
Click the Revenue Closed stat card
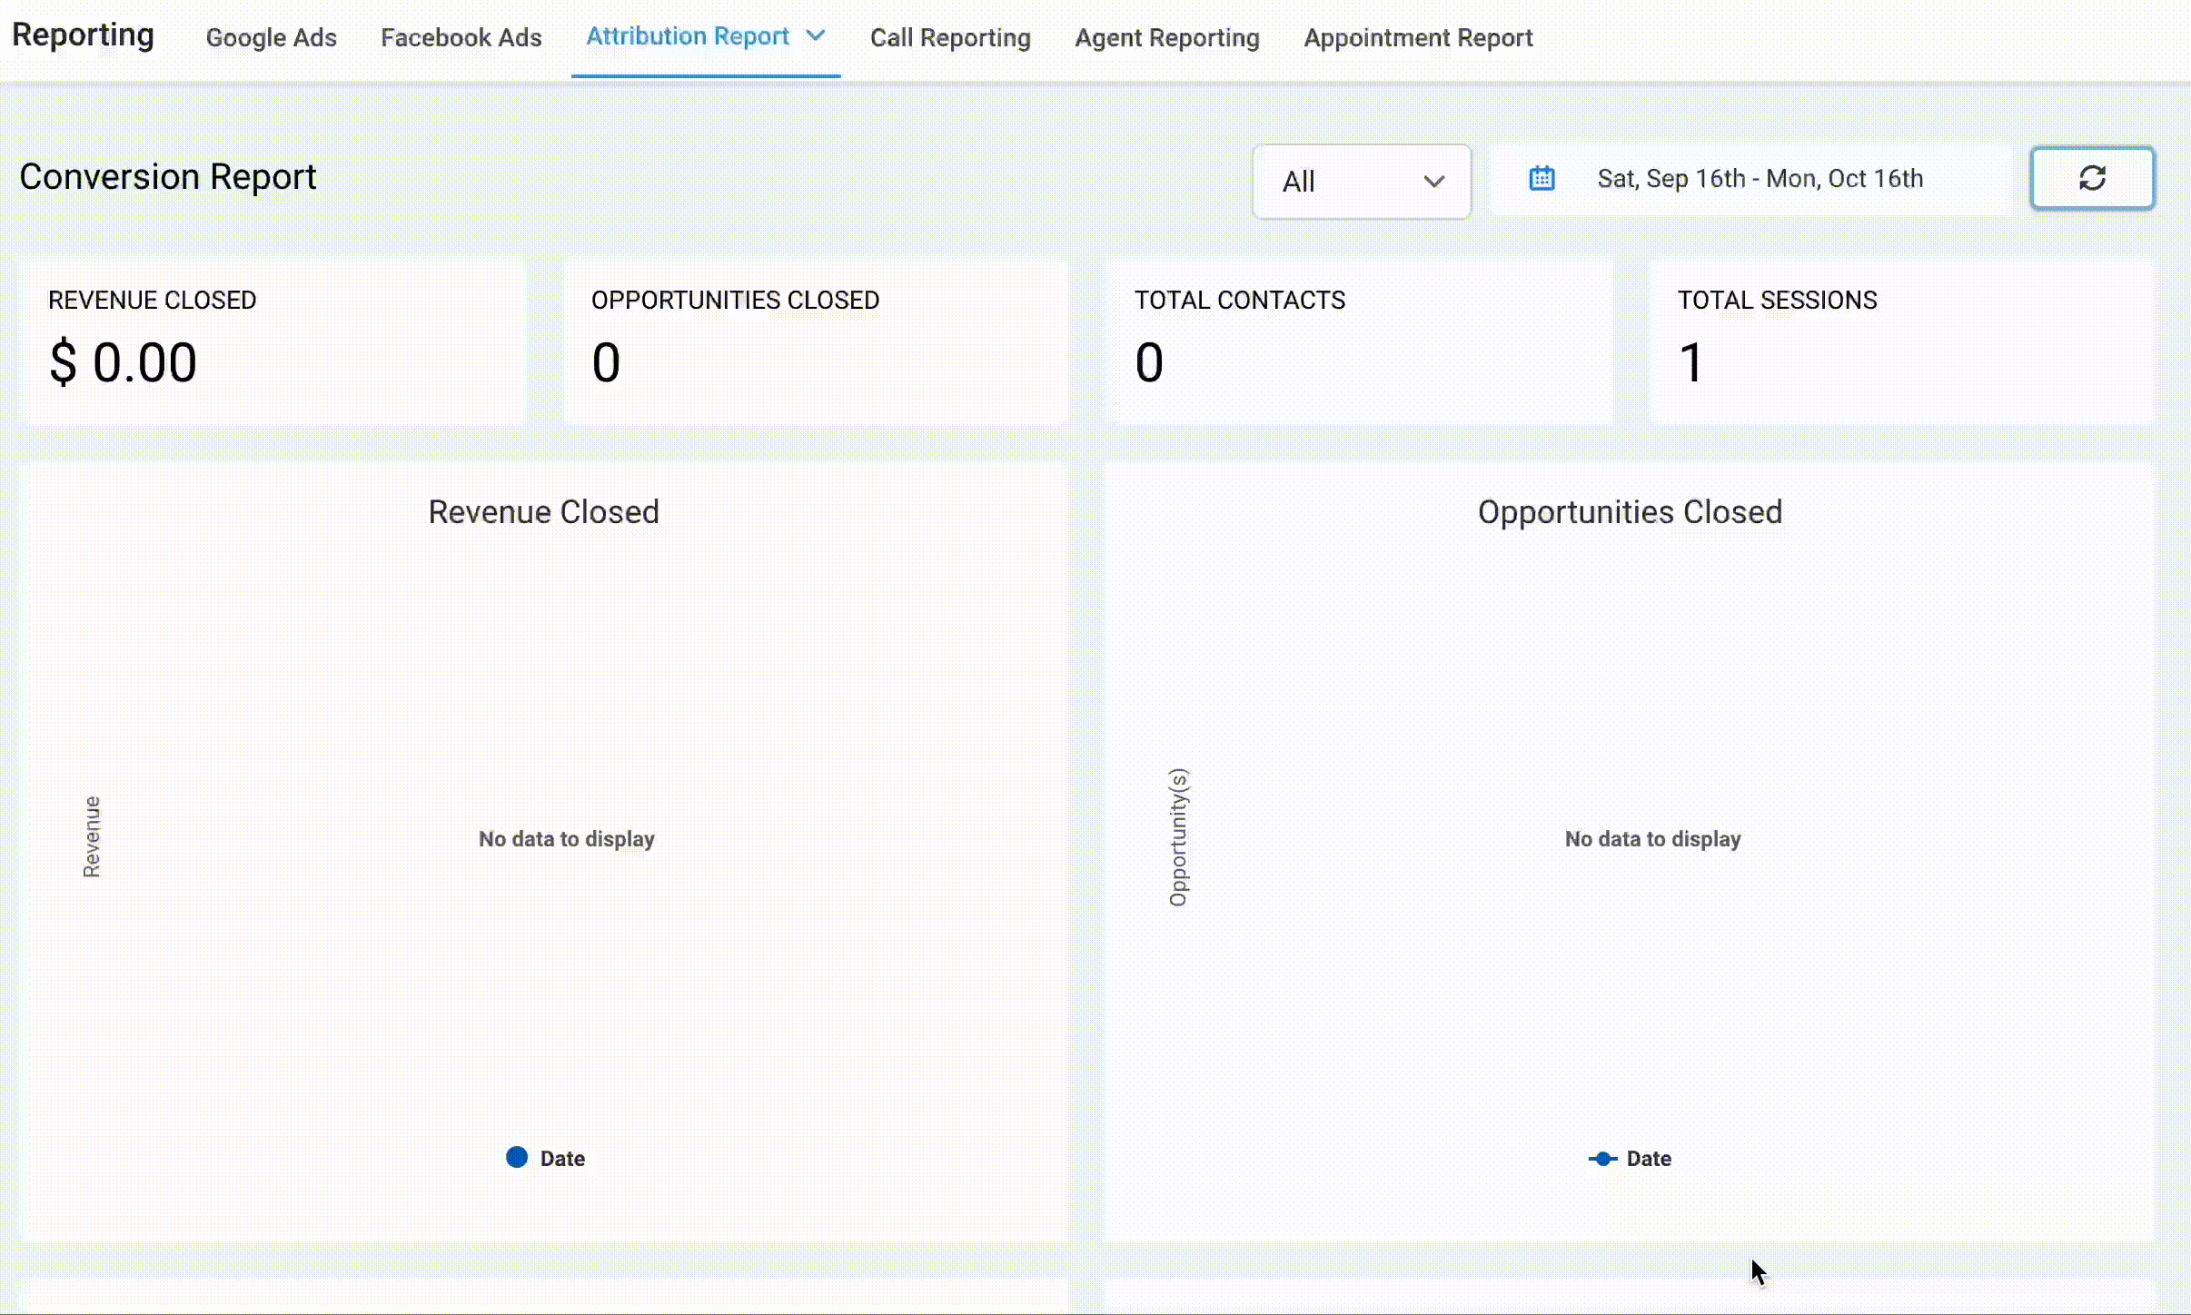(x=272, y=342)
